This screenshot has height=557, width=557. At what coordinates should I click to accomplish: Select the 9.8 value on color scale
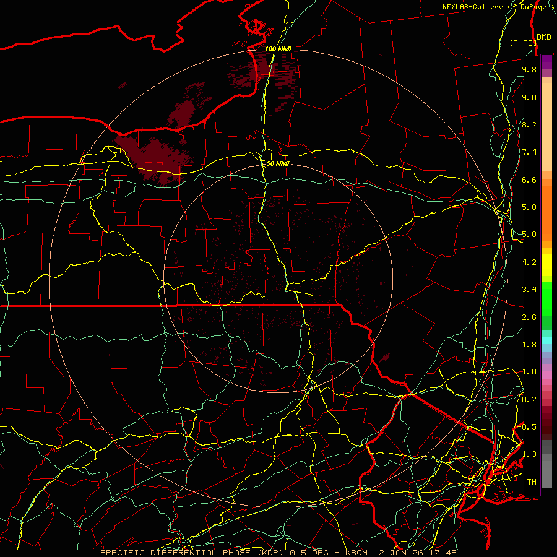529,69
